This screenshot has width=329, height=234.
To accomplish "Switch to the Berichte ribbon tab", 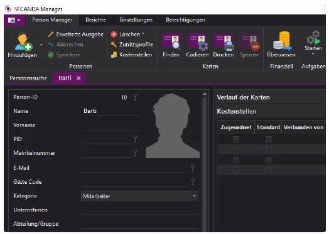I will point(95,20).
